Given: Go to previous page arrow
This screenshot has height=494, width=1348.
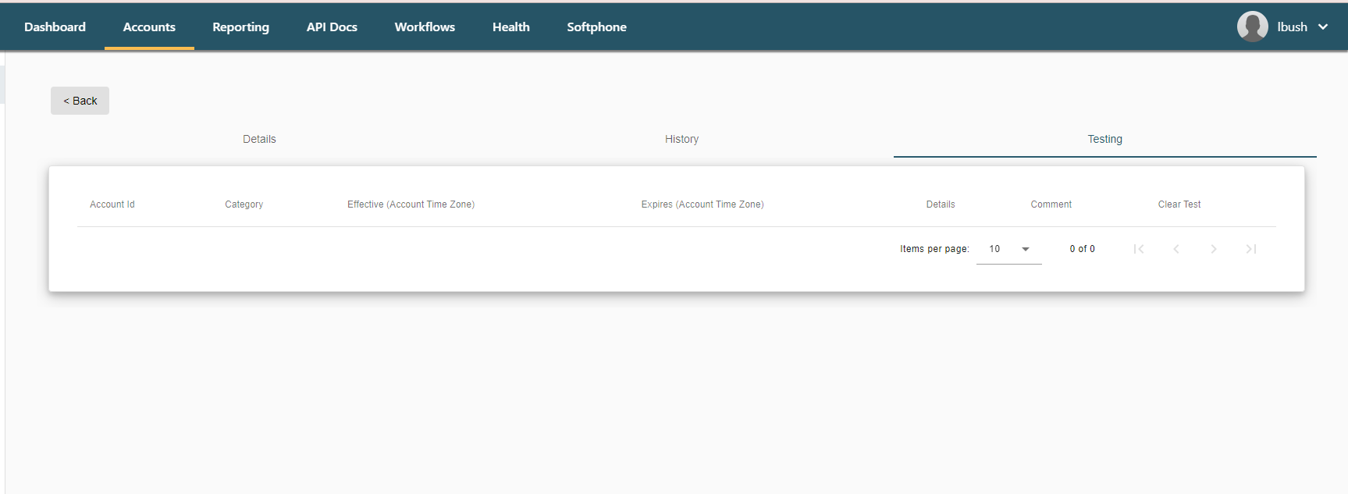Looking at the screenshot, I should coord(1176,249).
